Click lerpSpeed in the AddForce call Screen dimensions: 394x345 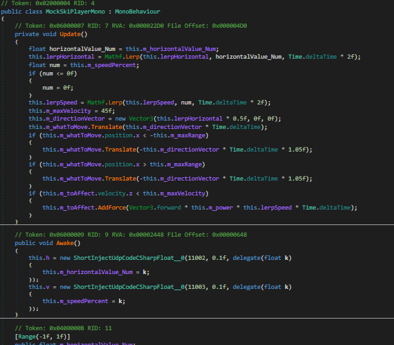(x=276, y=208)
